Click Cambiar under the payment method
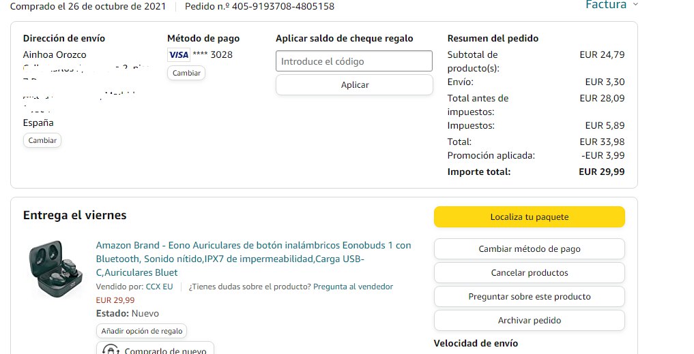694x354 pixels. click(186, 73)
